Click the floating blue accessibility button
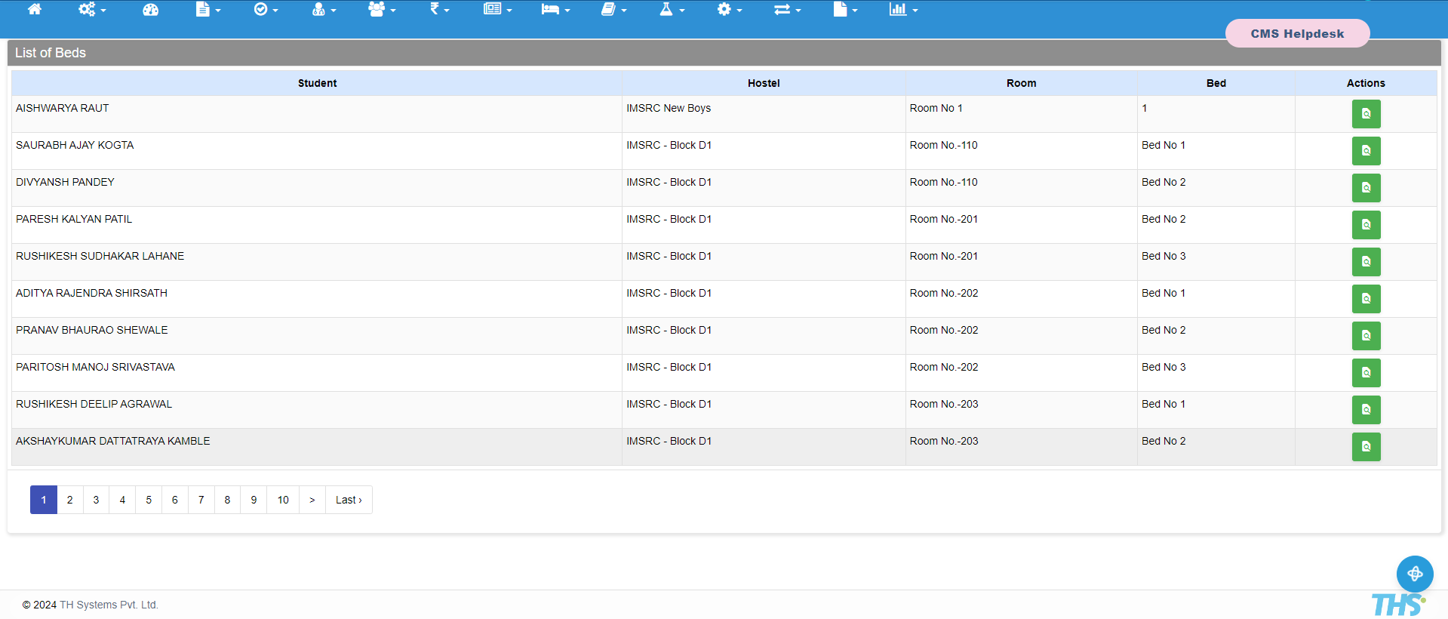The width and height of the screenshot is (1448, 619). (1415, 574)
